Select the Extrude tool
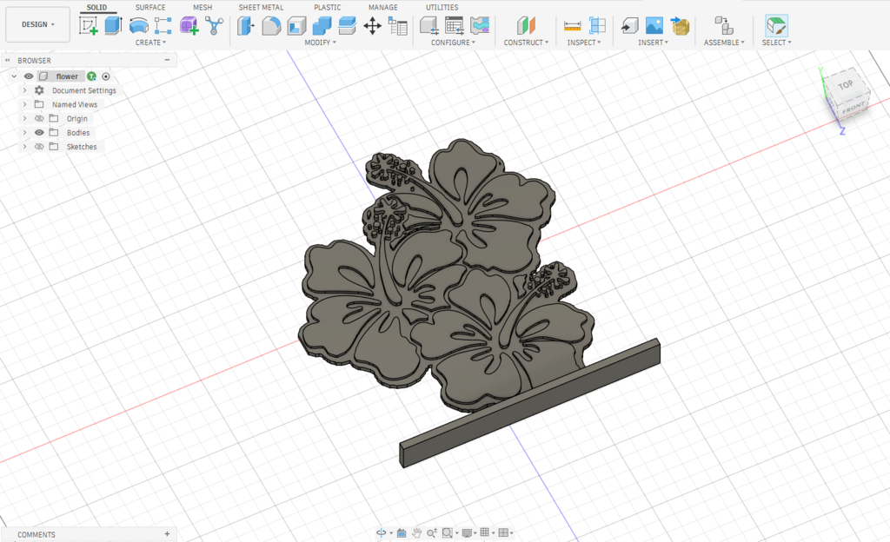890x542 pixels. pyautogui.click(x=114, y=25)
